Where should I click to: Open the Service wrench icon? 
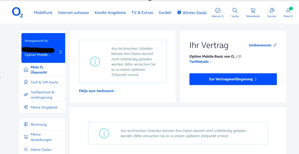pos(271,10)
